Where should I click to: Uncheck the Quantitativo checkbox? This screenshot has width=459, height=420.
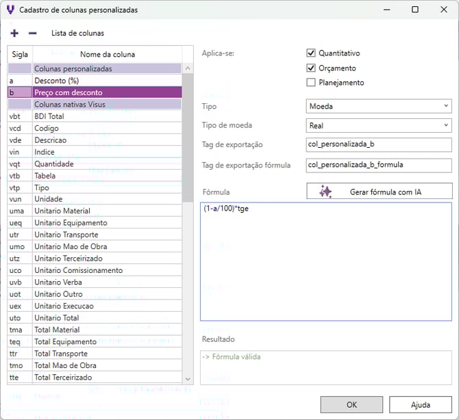click(x=311, y=53)
